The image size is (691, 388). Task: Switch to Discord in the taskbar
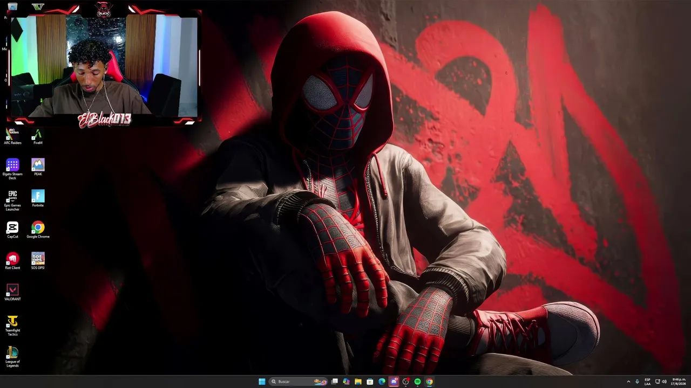tap(394, 382)
